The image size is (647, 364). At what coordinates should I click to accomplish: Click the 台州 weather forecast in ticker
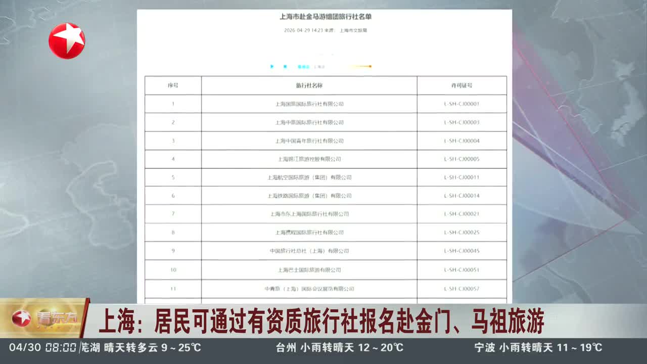339,348
